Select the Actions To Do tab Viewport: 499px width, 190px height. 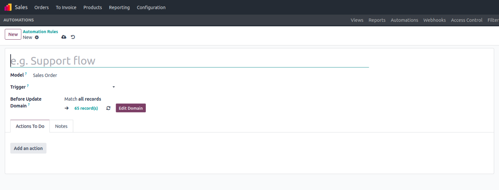pos(30,126)
